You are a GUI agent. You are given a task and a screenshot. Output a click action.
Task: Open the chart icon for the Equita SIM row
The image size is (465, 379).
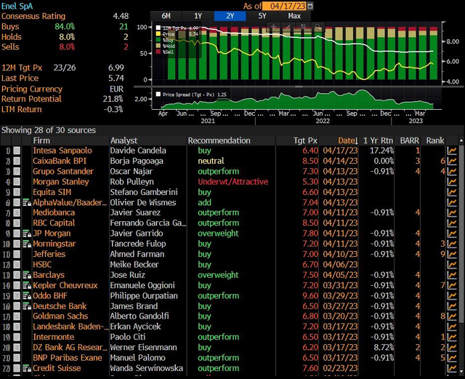click(x=452, y=192)
